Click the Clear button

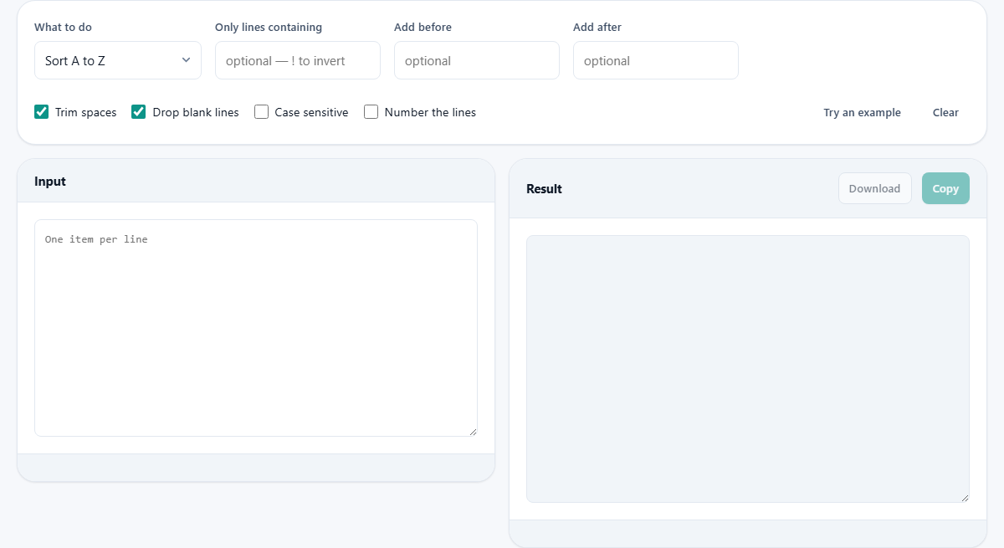pyautogui.click(x=945, y=112)
